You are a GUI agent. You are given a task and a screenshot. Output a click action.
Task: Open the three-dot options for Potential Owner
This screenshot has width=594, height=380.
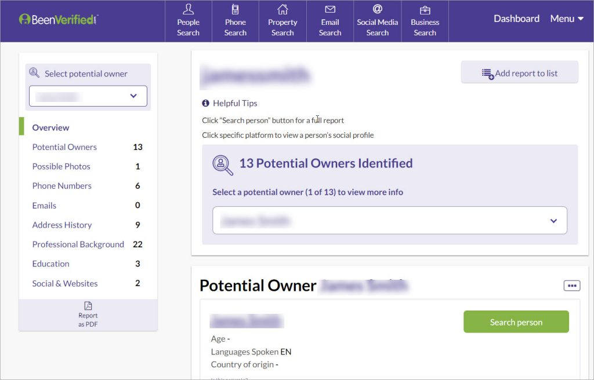pyautogui.click(x=572, y=286)
